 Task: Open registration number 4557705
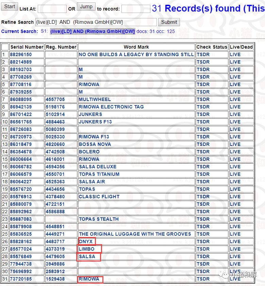point(55,99)
